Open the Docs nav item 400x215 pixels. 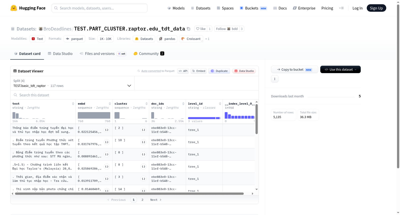coord(280,8)
